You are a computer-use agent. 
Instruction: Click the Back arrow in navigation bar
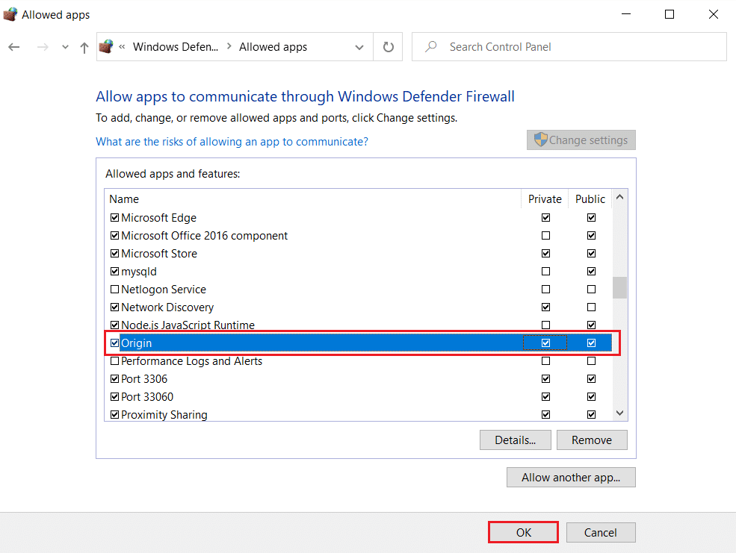(14, 47)
